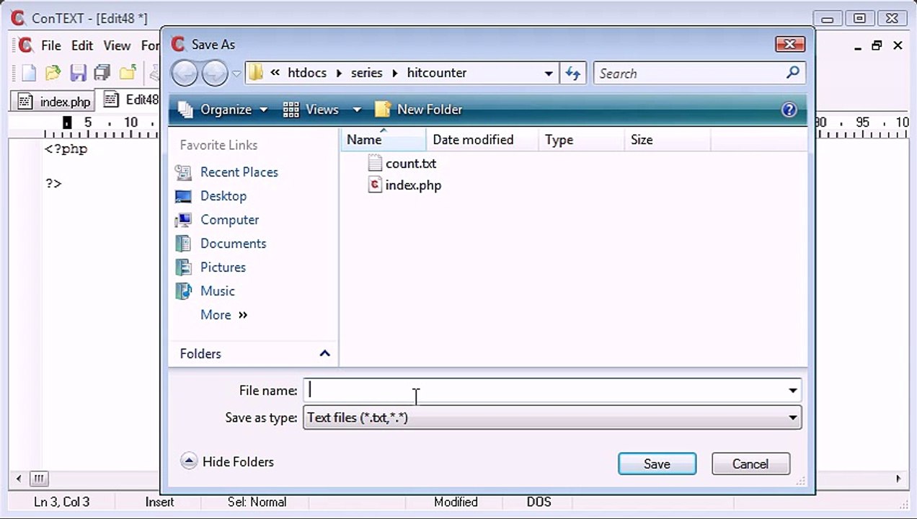Select index.php in the file list

pyautogui.click(x=413, y=185)
